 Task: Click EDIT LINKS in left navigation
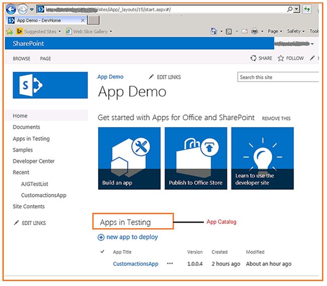tap(30, 223)
